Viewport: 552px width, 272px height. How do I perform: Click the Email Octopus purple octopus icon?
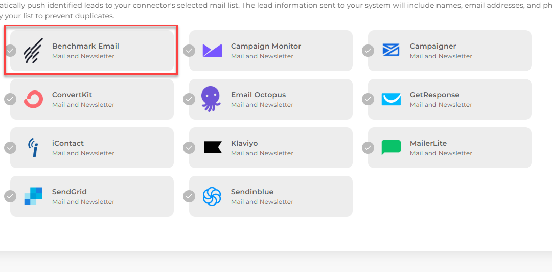[211, 99]
